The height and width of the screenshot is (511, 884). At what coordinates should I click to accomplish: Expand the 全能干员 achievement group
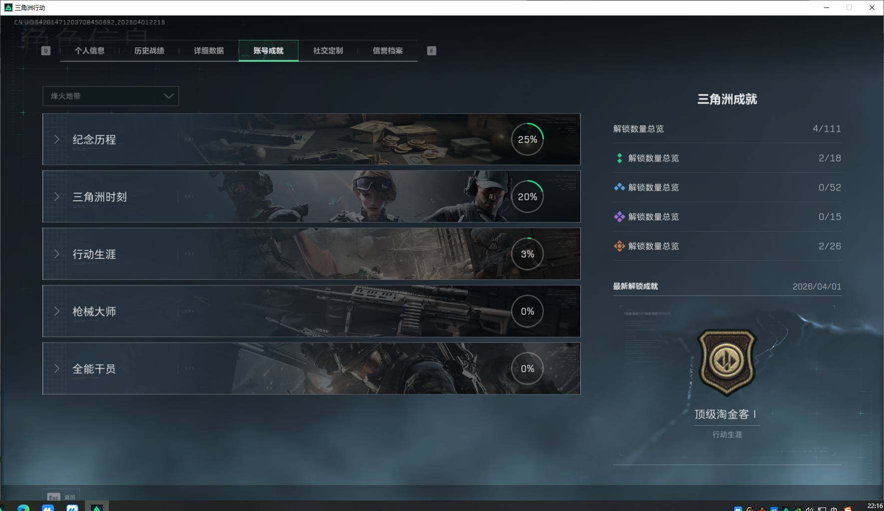pos(56,369)
